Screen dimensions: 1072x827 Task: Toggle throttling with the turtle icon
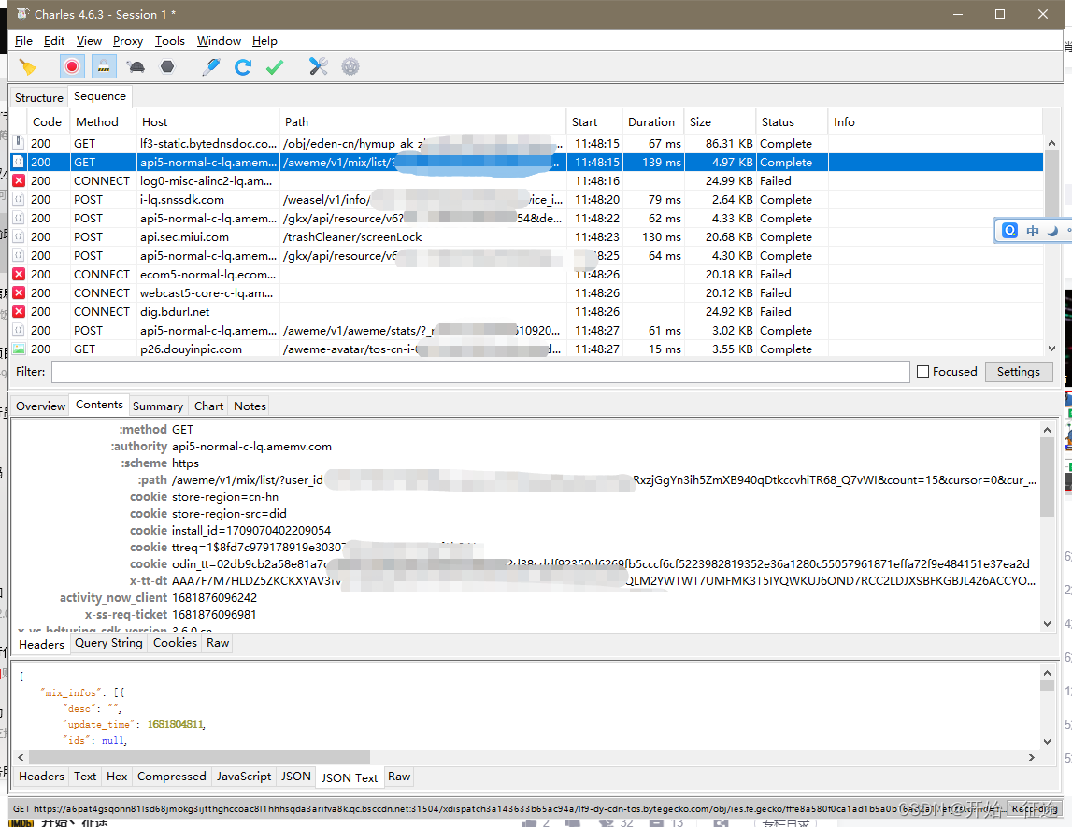click(136, 66)
